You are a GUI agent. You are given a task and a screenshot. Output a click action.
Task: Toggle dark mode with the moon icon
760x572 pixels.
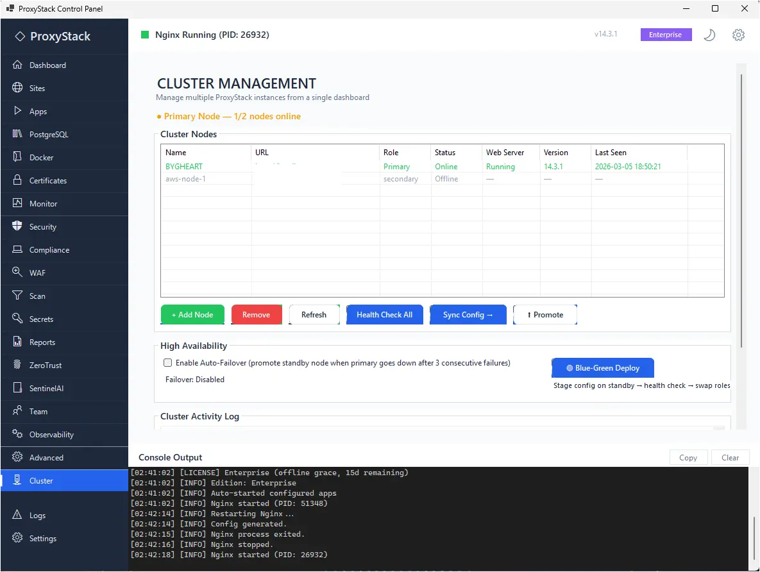pyautogui.click(x=709, y=35)
